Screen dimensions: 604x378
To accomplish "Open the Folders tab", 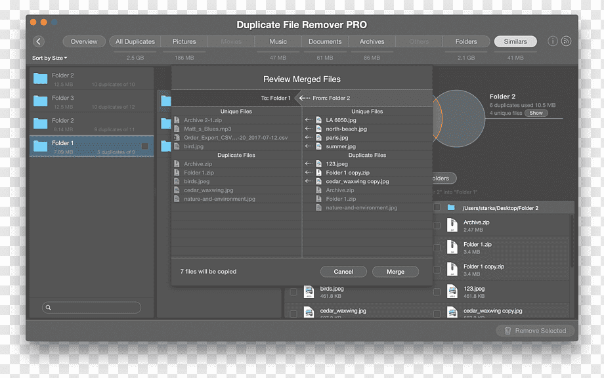I will pyautogui.click(x=466, y=41).
